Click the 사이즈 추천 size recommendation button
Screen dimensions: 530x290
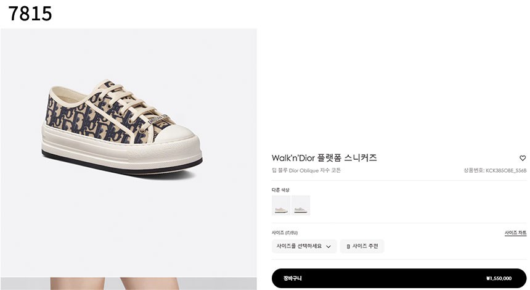click(362, 246)
